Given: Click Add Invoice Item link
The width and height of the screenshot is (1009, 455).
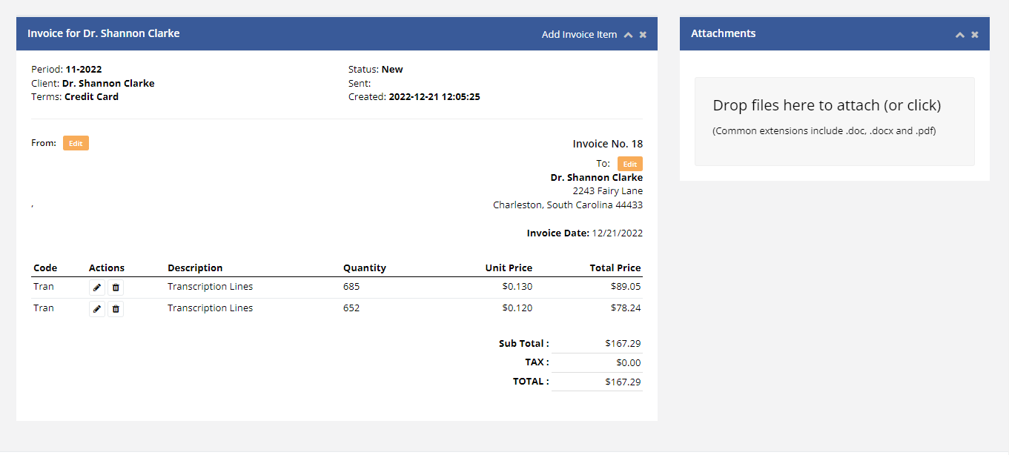Looking at the screenshot, I should pos(579,34).
